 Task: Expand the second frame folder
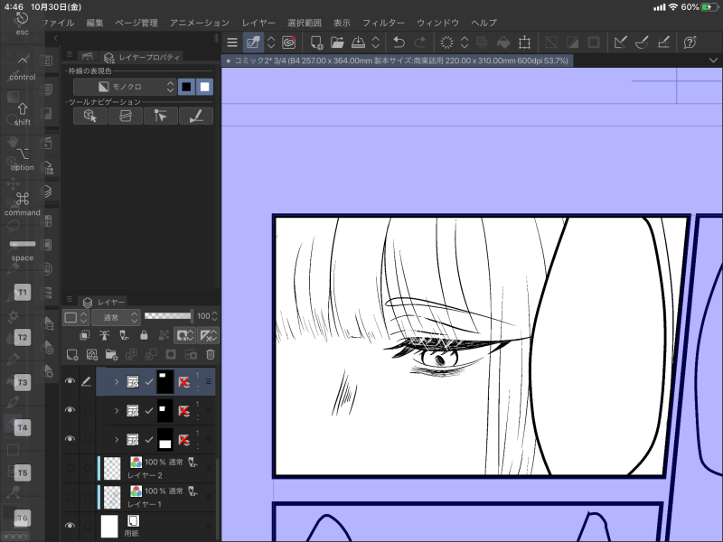point(117,411)
